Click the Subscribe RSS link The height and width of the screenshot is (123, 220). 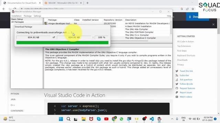pyautogui.click(x=184, y=75)
